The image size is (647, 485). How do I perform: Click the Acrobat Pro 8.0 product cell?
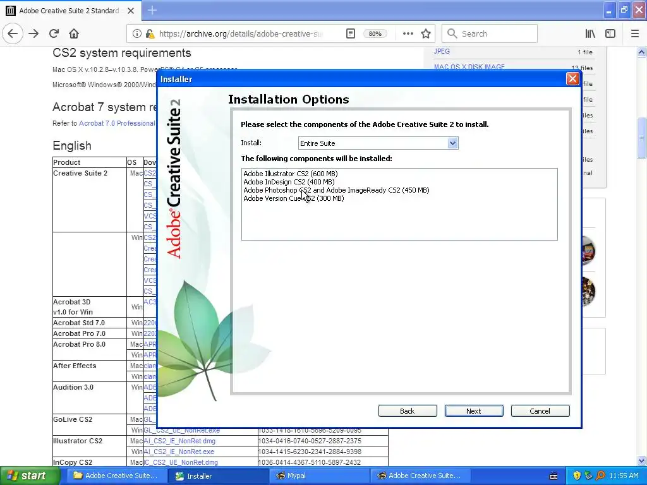pyautogui.click(x=90, y=350)
